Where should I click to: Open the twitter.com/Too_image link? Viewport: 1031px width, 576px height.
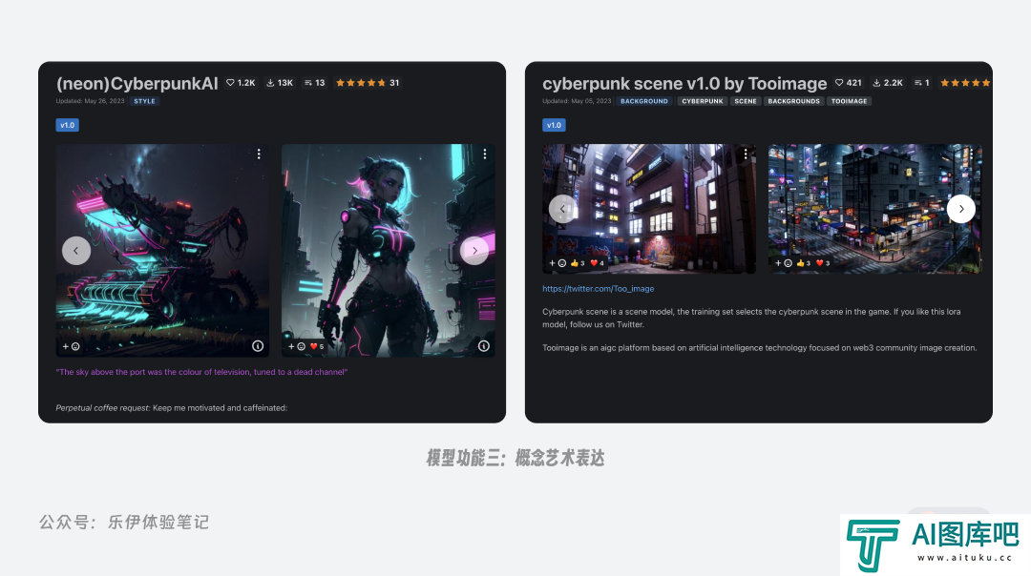point(599,289)
